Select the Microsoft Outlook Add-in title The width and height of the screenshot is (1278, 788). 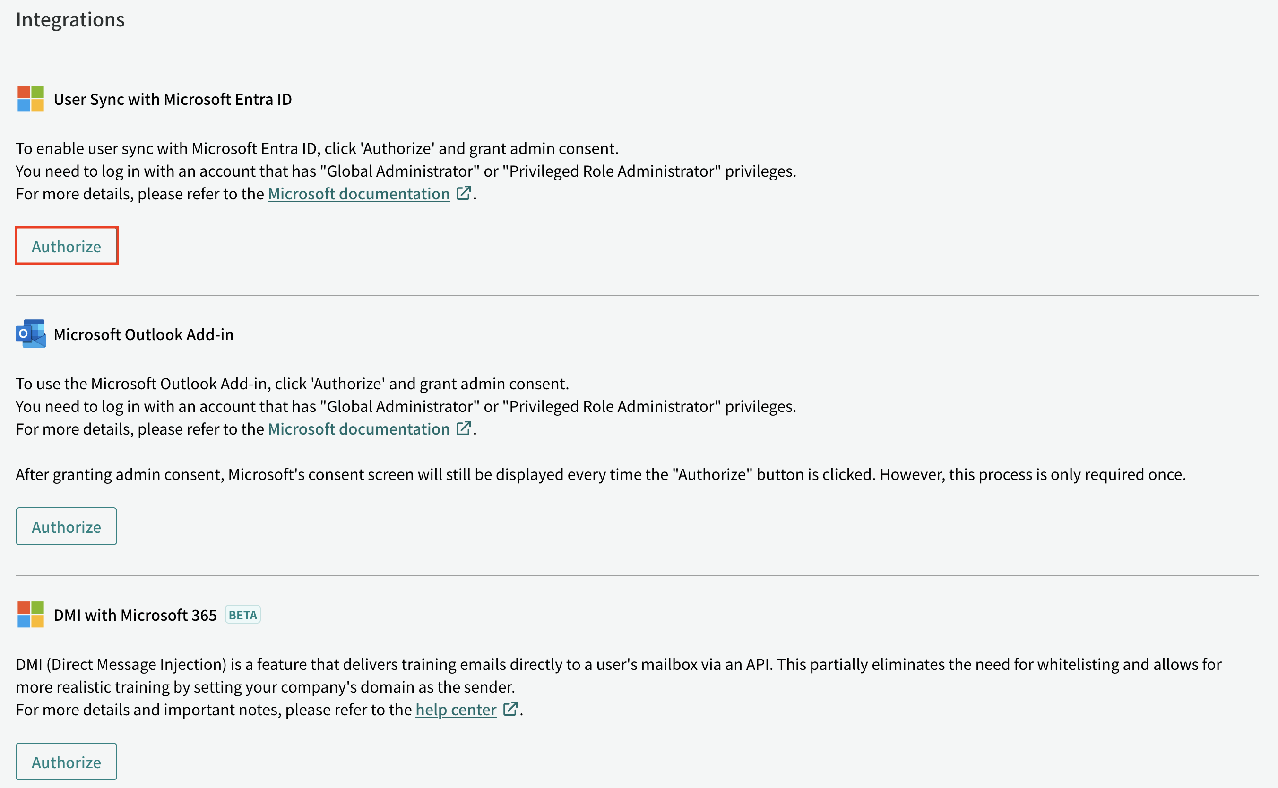click(143, 334)
